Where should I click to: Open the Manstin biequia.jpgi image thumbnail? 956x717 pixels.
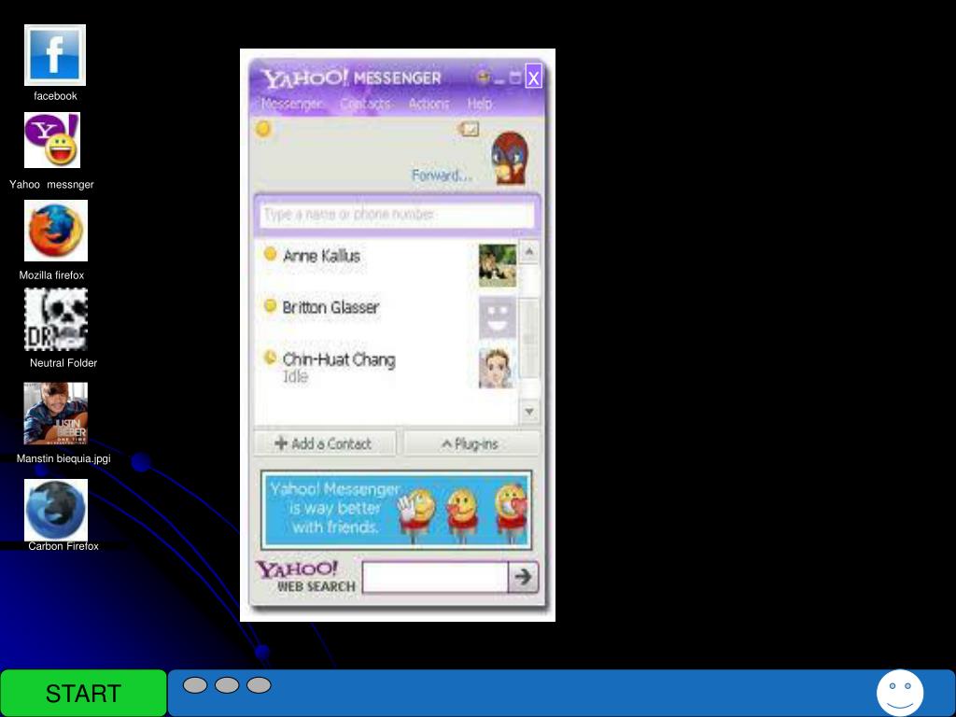[x=56, y=414]
